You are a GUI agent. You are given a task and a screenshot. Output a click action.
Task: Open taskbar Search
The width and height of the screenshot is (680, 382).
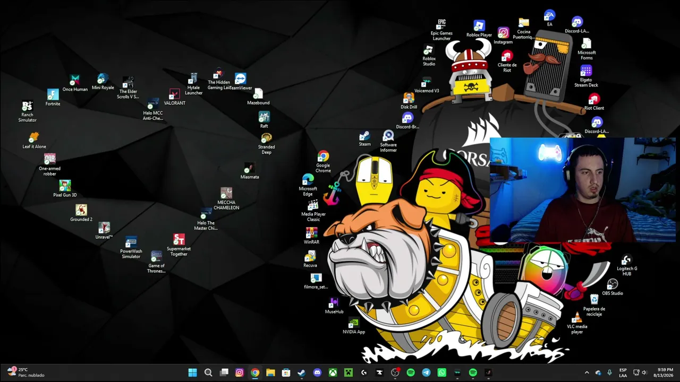(x=208, y=372)
